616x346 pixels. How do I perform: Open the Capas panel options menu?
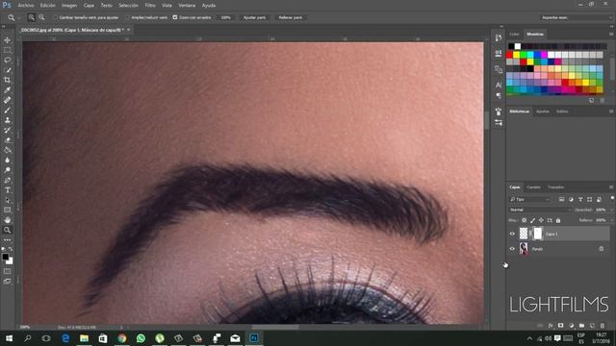(611, 187)
